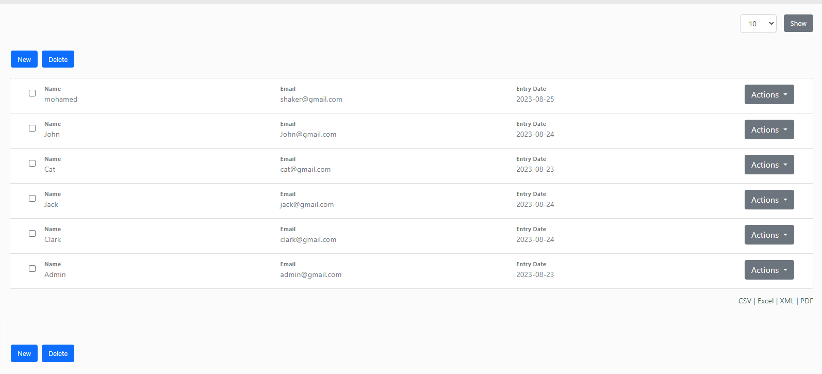Select the John row checkbox
Image resolution: width=822 pixels, height=374 pixels.
click(32, 128)
